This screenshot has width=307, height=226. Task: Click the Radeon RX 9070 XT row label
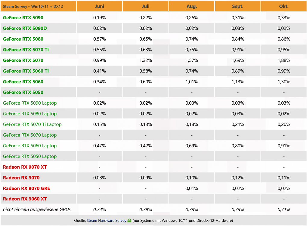coord(25,167)
